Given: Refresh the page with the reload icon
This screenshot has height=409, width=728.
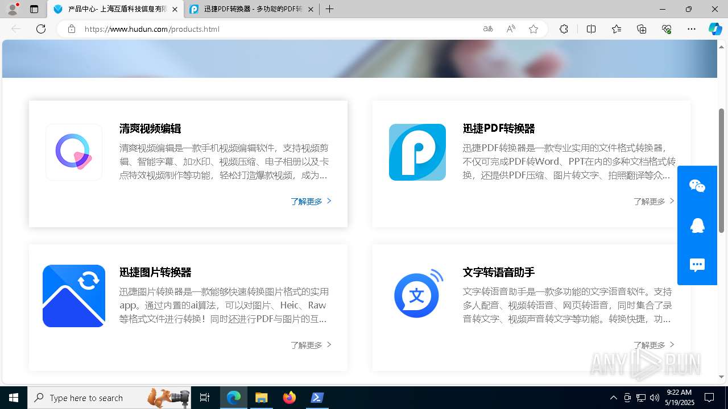Looking at the screenshot, I should pos(41,29).
